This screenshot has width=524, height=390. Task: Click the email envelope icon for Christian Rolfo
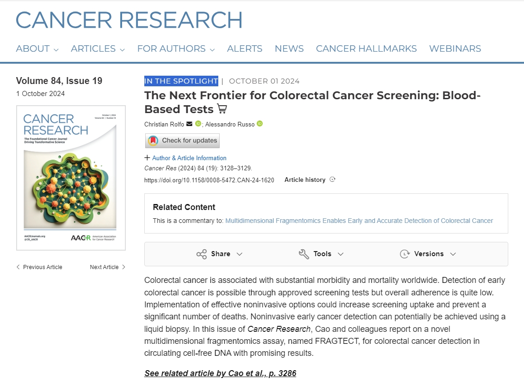tap(189, 124)
